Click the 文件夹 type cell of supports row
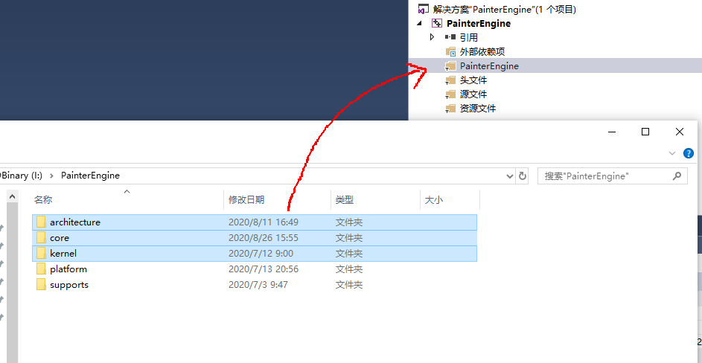The width and height of the screenshot is (702, 363). tap(349, 285)
